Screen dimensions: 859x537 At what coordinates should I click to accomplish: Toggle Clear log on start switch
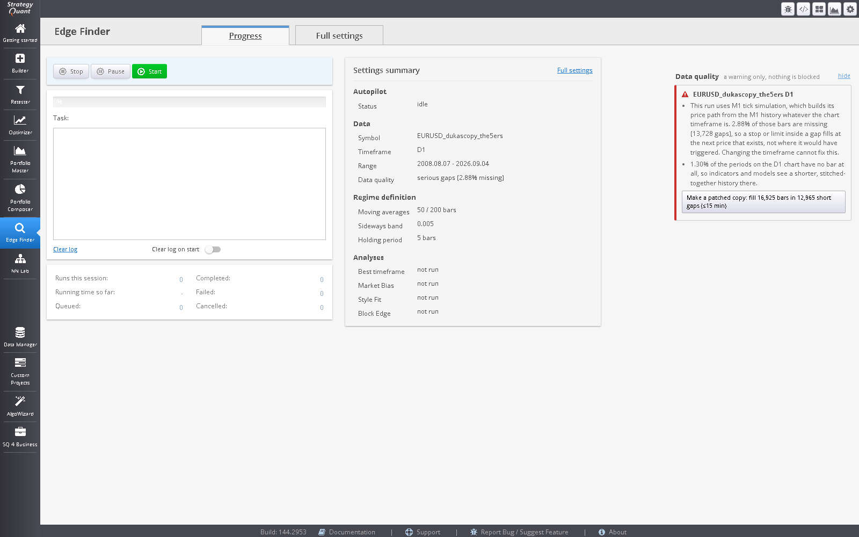tap(213, 249)
